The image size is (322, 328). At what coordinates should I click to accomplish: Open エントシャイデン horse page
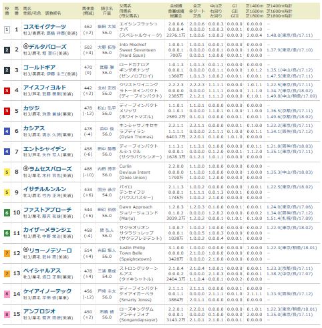tap(45, 149)
